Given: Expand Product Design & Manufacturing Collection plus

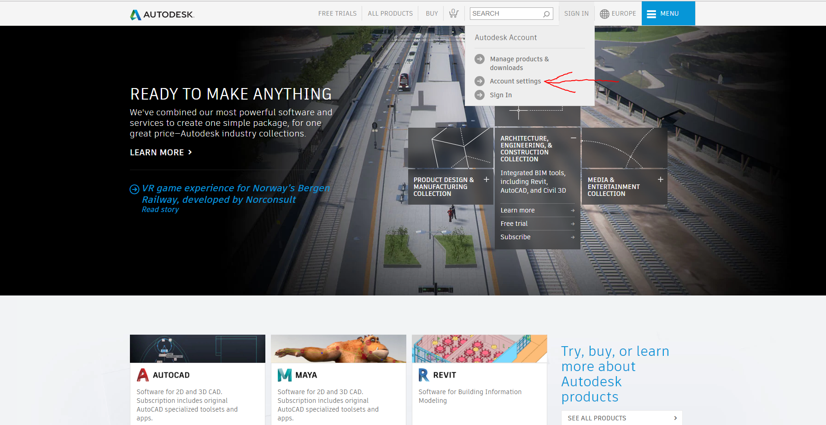Looking at the screenshot, I should [486, 179].
